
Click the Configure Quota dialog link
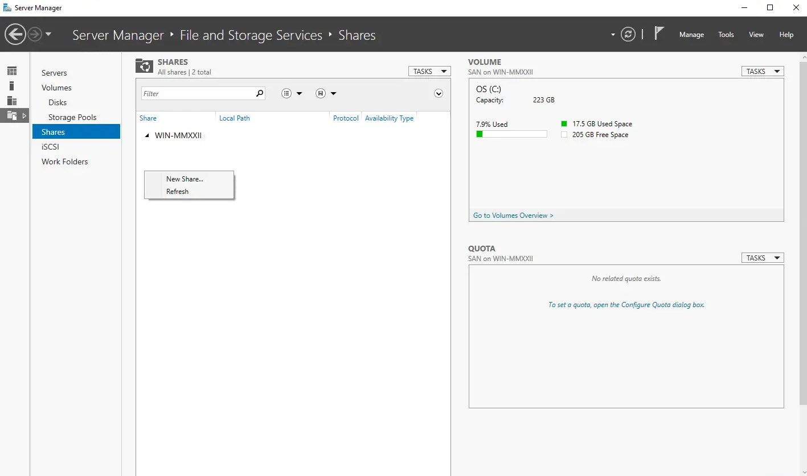coord(626,305)
